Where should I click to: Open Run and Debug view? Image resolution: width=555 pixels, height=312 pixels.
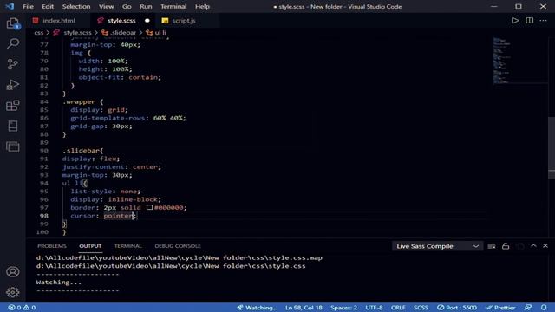pos(13,85)
